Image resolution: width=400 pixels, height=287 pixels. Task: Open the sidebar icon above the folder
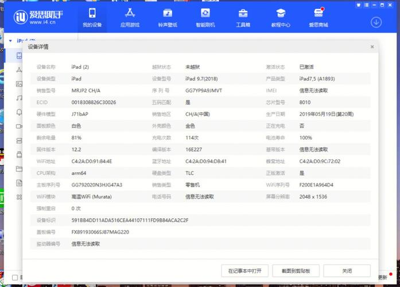19,154
